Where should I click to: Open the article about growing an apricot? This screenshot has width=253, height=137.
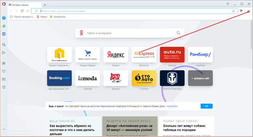tap(72, 130)
